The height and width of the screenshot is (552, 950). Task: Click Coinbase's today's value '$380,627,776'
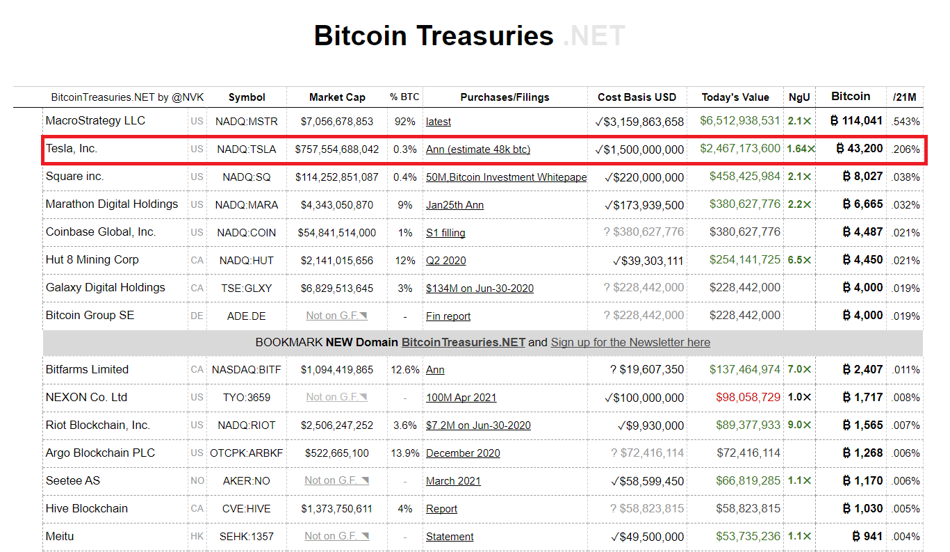pos(745,232)
